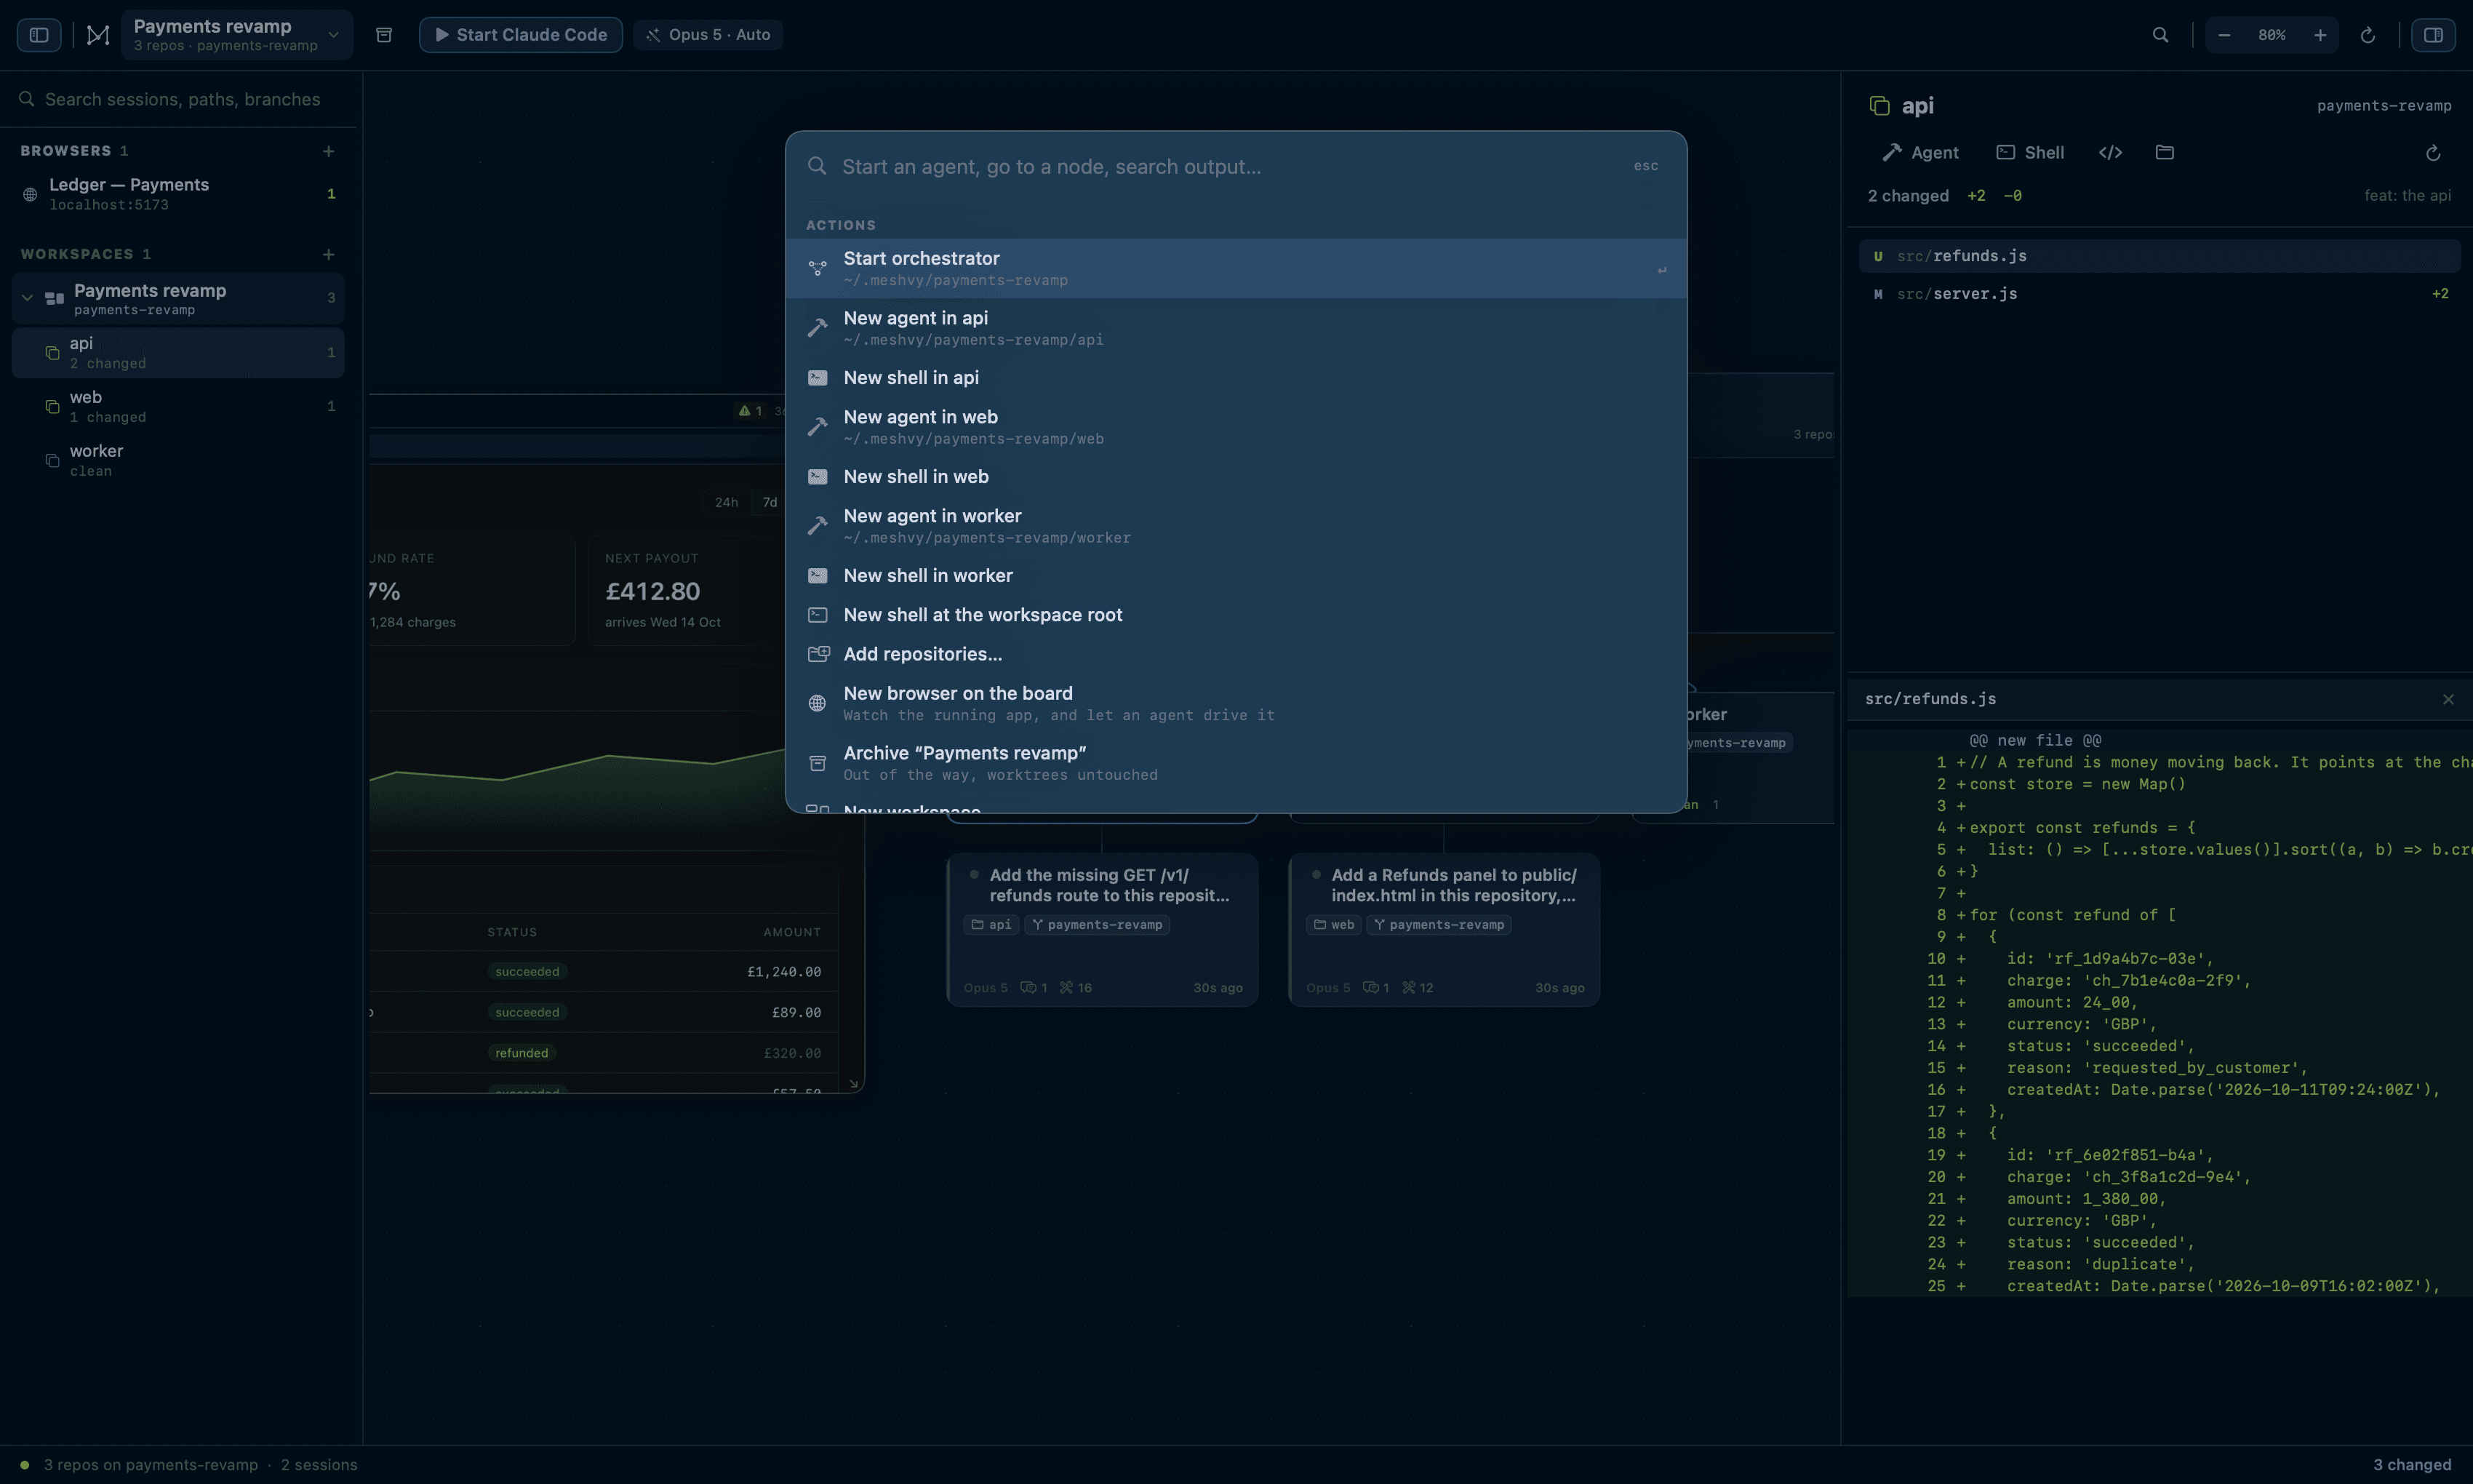Zoom out with the minus icon

pyautogui.click(x=2224, y=35)
